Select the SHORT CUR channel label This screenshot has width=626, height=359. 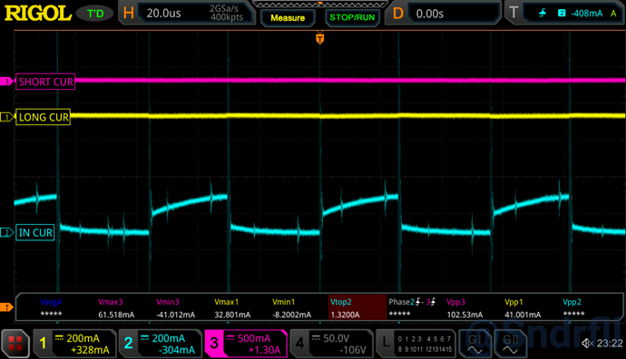tap(45, 82)
